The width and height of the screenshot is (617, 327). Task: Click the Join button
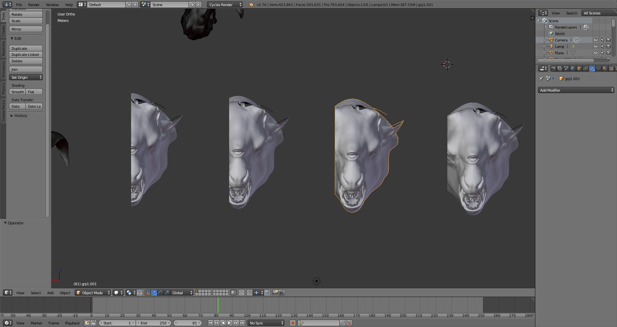click(x=26, y=69)
